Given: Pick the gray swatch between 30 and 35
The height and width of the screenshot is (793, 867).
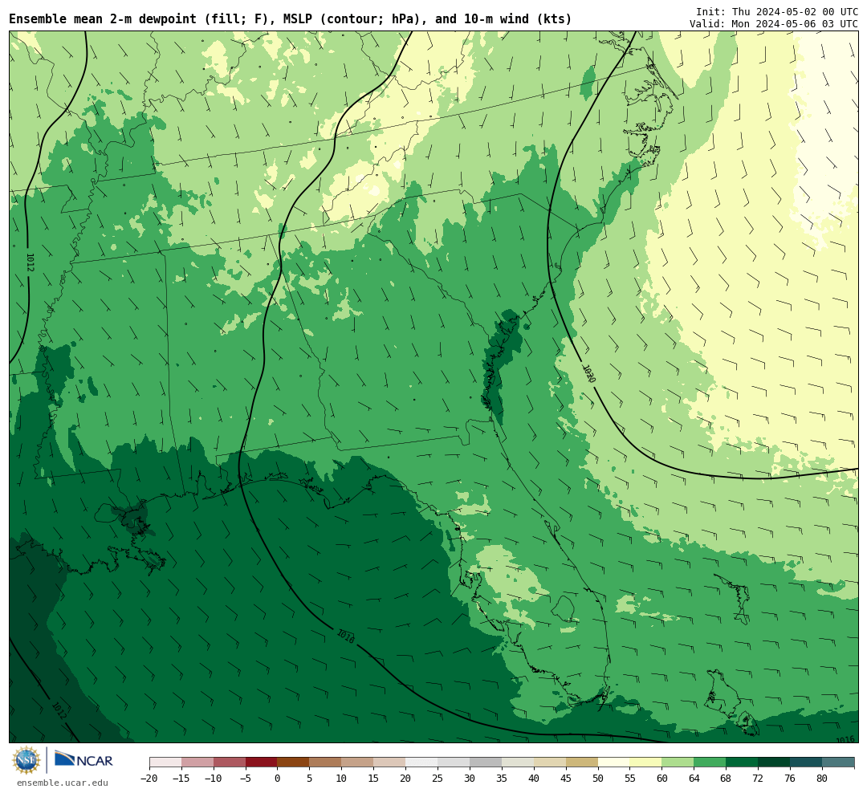Looking at the screenshot, I should click(486, 762).
